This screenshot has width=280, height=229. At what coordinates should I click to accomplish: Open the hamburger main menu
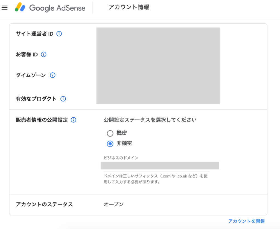(x=4, y=8)
